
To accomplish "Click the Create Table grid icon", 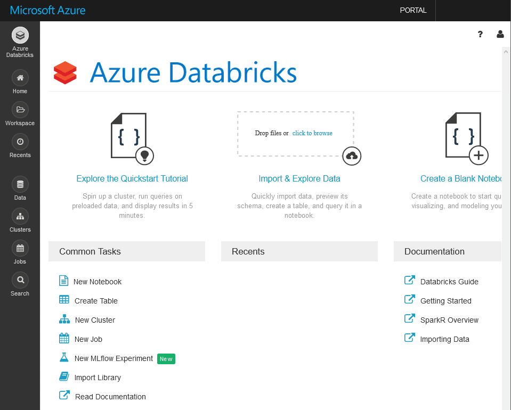I will [x=64, y=300].
